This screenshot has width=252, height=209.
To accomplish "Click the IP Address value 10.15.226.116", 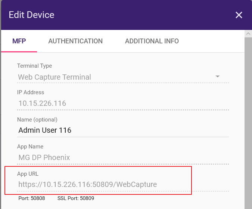I will pos(42,103).
